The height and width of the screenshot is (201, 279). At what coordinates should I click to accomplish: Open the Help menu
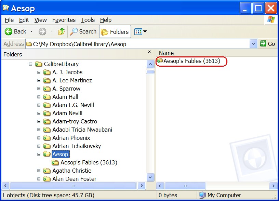106,20
